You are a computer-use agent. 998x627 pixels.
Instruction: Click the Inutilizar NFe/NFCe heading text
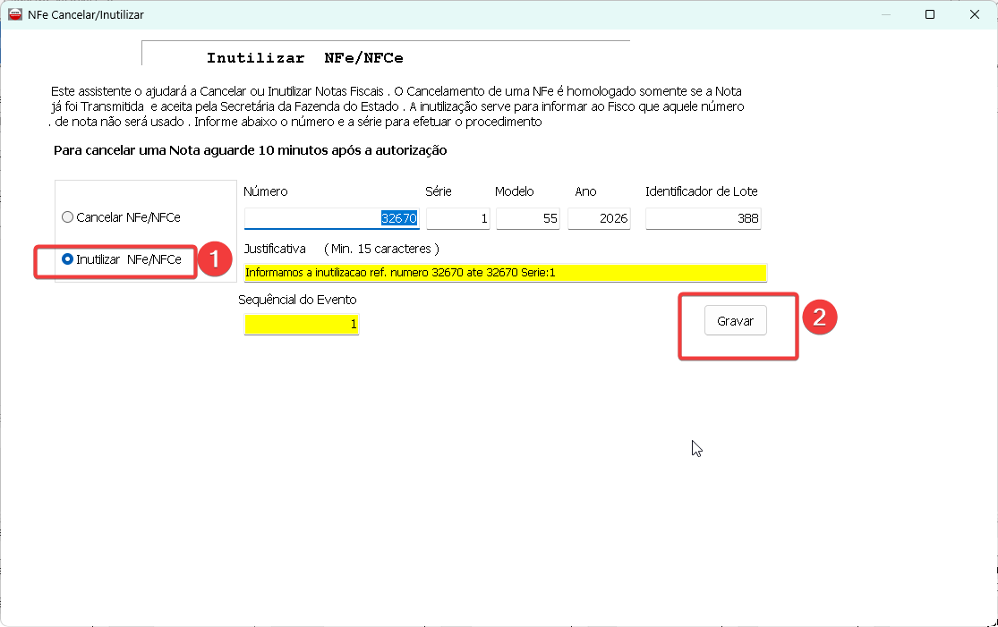[304, 58]
